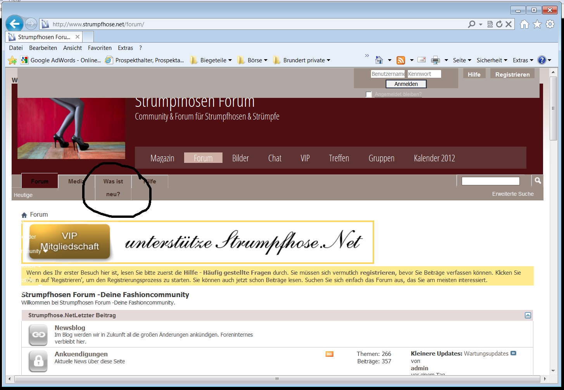
Task: Open the Favoriten menu
Action: [100, 48]
